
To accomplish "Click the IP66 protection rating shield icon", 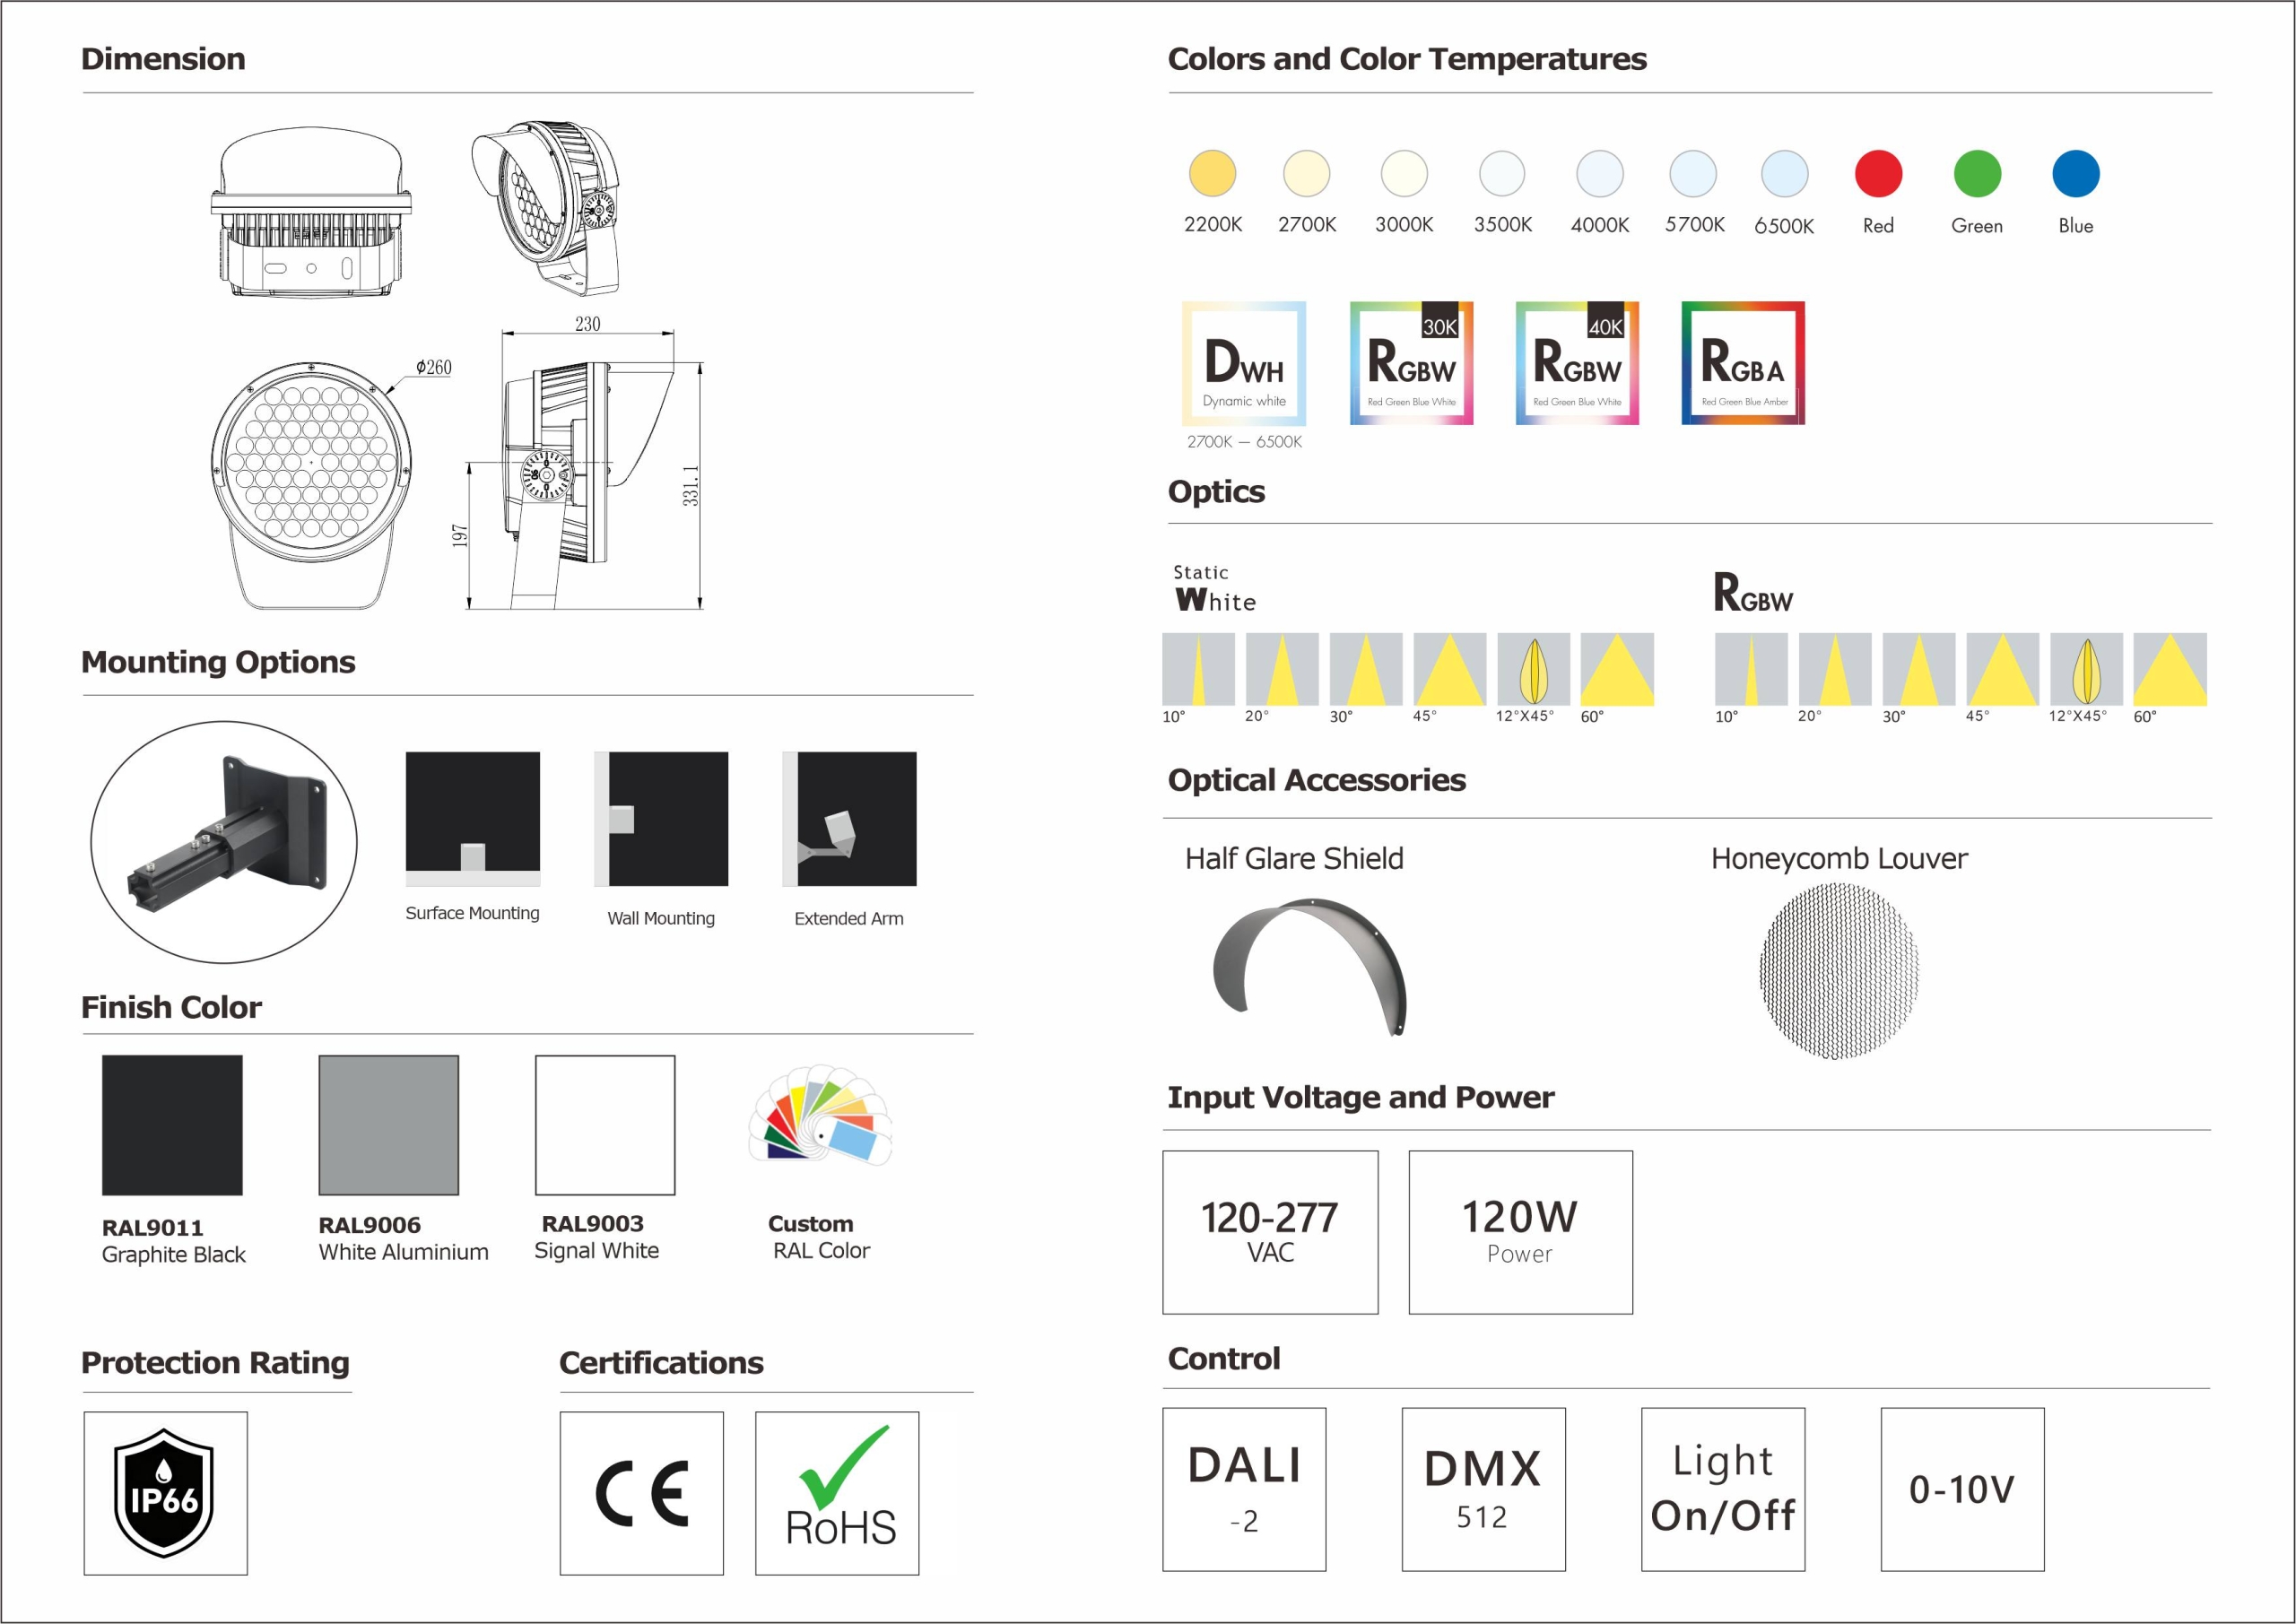I will pos(165,1493).
